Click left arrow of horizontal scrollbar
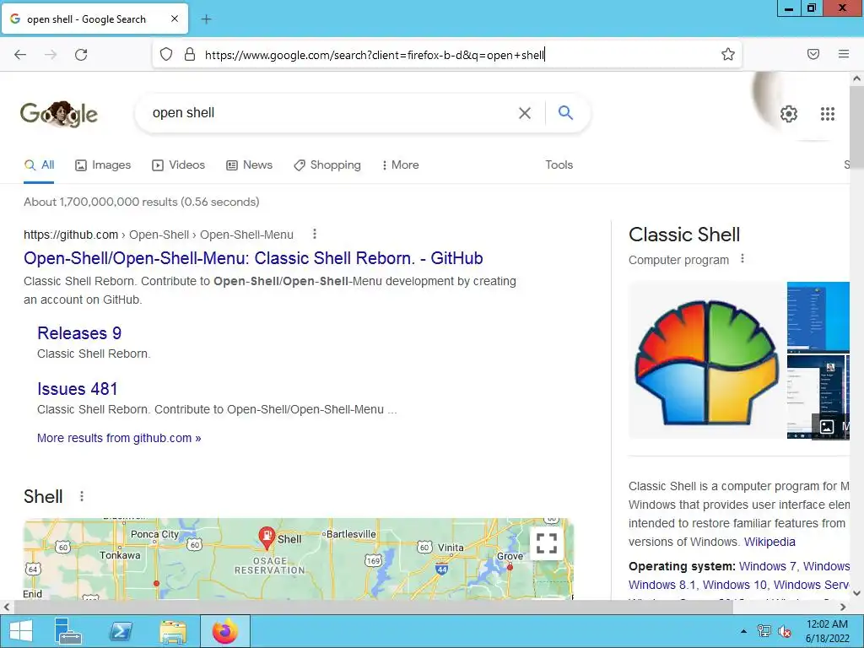This screenshot has width=864, height=648. [7, 607]
